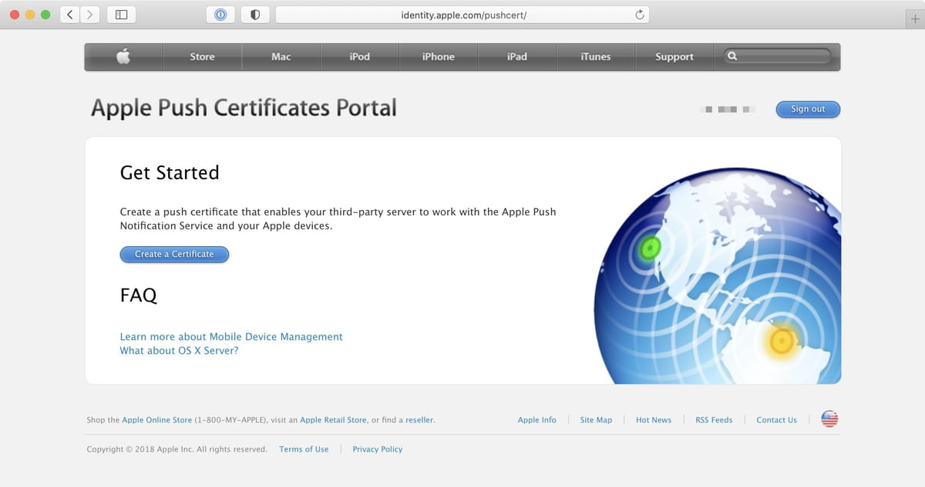Open the Apple Retail Store link

pyautogui.click(x=334, y=420)
